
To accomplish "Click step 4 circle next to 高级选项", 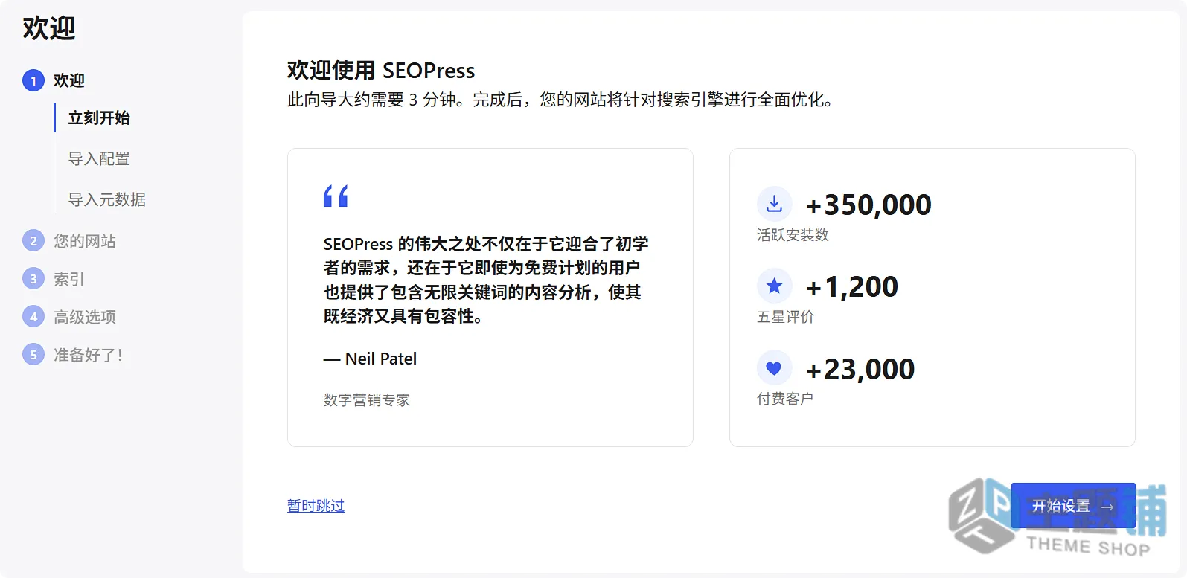I will [33, 317].
